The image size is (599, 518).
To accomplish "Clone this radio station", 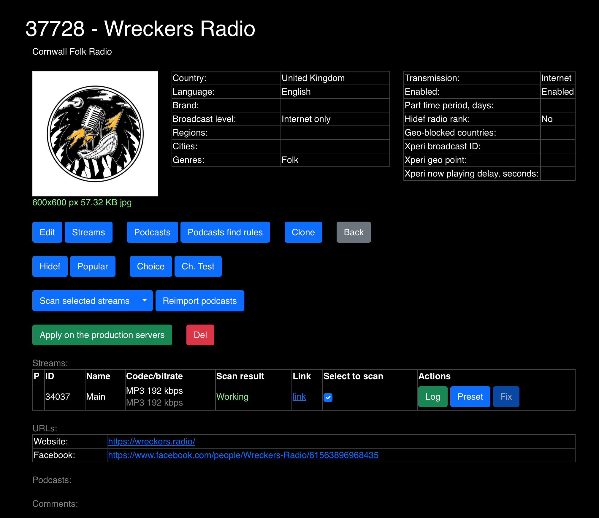I will click(x=303, y=232).
